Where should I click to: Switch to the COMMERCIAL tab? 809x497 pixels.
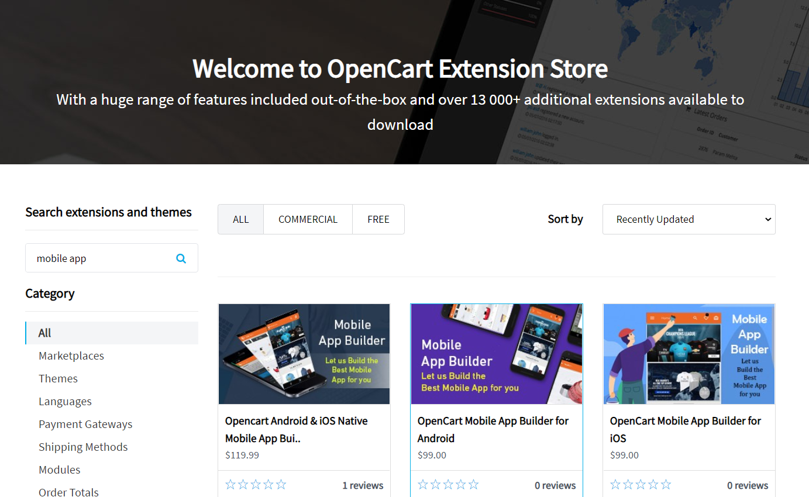[x=308, y=219]
